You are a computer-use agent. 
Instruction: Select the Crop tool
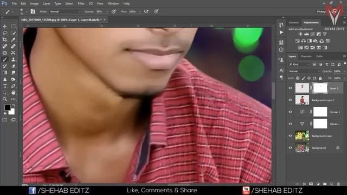[5, 40]
